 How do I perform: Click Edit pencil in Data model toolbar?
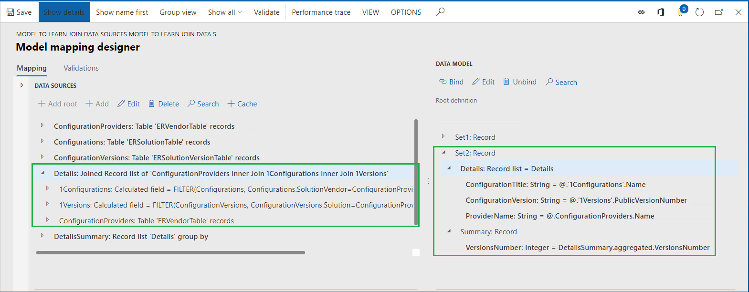pos(483,82)
